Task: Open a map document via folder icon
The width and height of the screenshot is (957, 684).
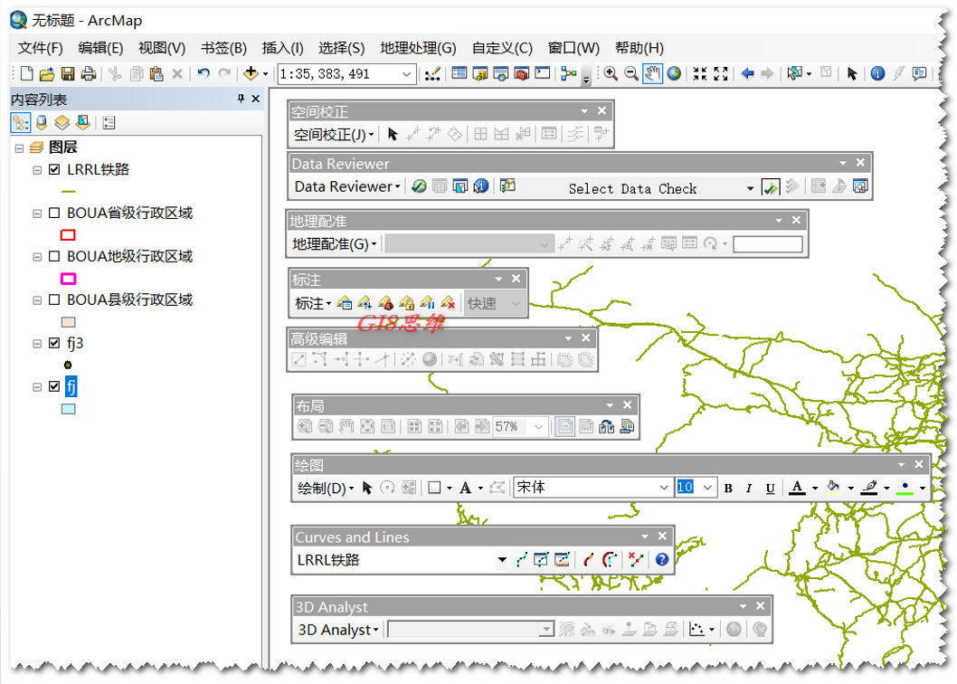Action: [47, 74]
